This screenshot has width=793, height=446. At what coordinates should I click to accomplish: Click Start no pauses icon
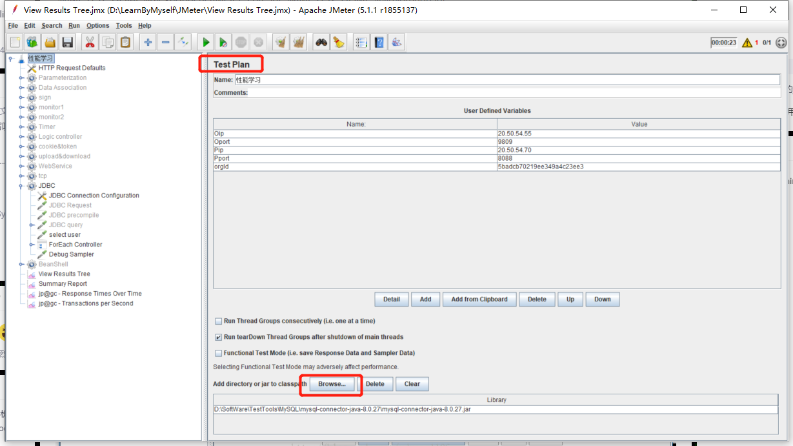tap(223, 43)
